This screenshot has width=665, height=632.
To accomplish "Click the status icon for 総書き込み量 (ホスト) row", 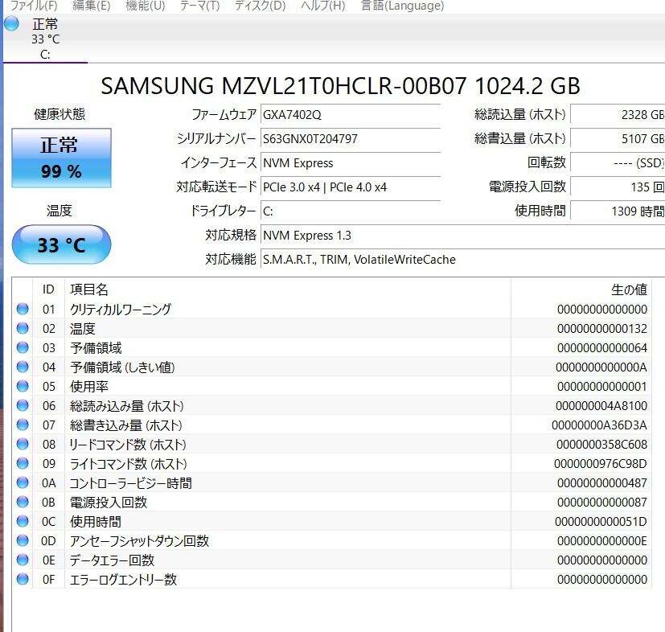I will [x=23, y=425].
